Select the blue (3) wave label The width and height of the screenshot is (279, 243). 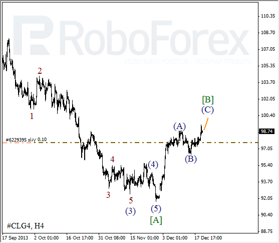click(x=130, y=211)
